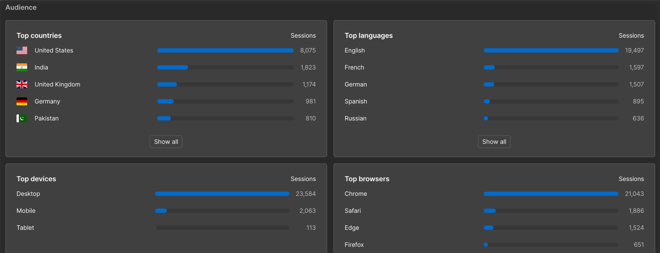Select the Chrome browser label

click(x=356, y=194)
